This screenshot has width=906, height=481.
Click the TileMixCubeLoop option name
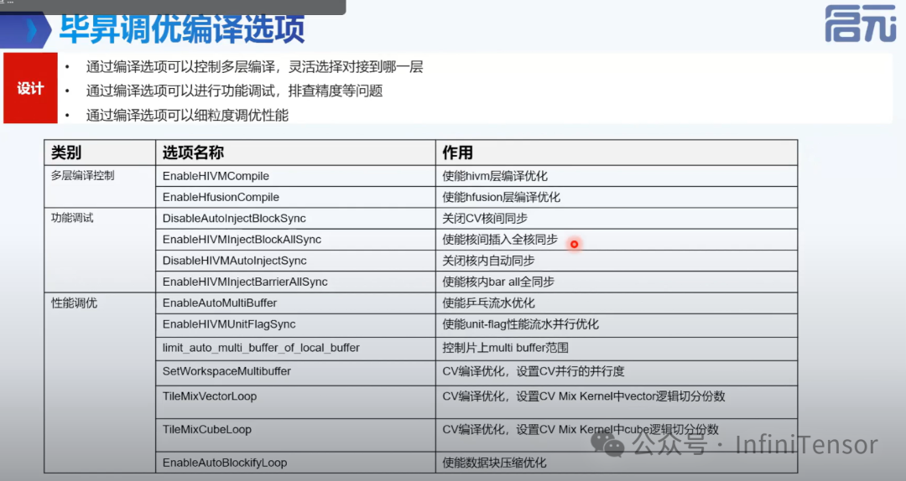[207, 430]
